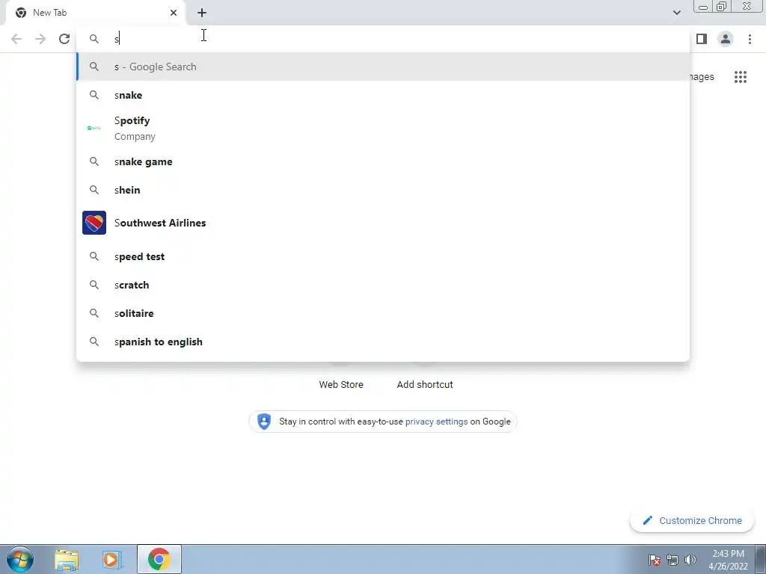Image resolution: width=766 pixels, height=574 pixels.
Task: Reload the page with the refresh icon
Action: [x=64, y=39]
